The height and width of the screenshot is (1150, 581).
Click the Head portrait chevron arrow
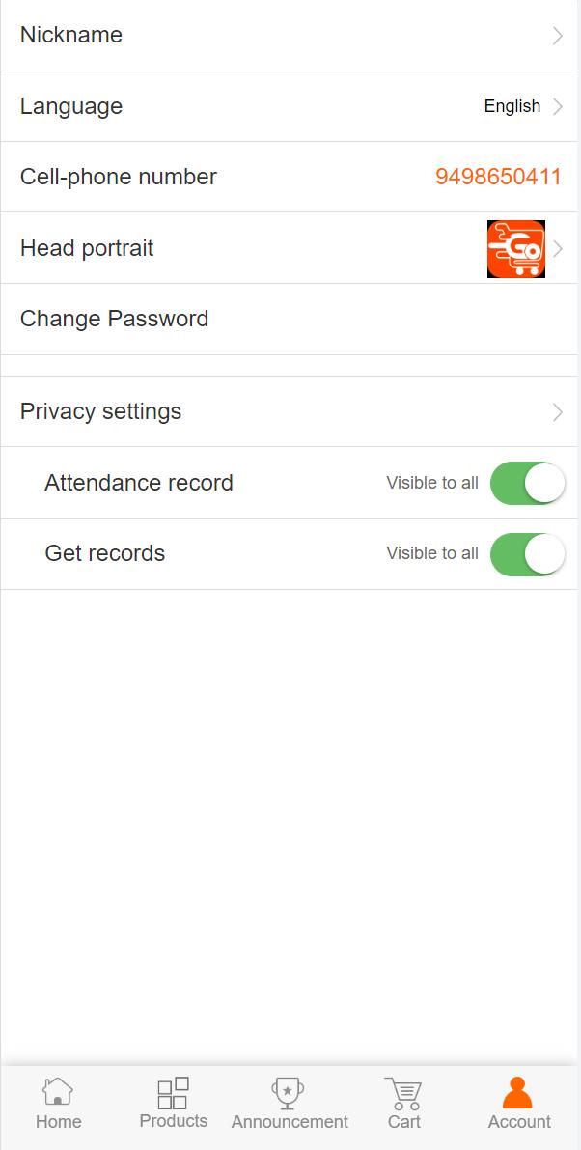click(559, 249)
